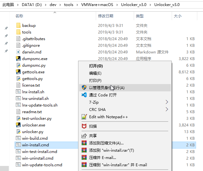Click the readme.txt file icon

18,112
